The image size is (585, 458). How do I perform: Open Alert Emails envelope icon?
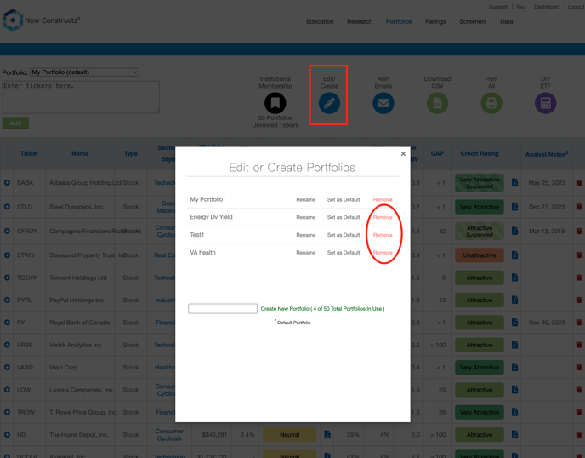[x=383, y=103]
